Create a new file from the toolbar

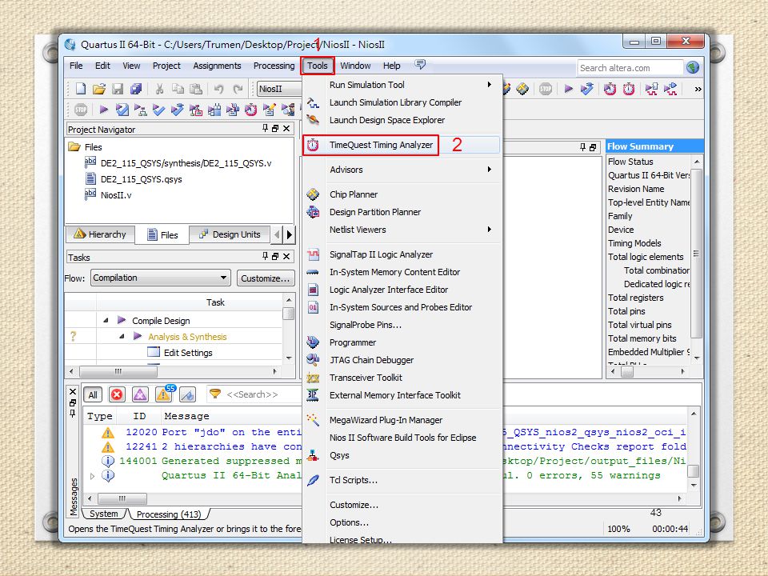tap(80, 89)
